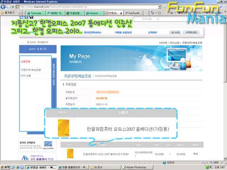This screenshot has width=227, height=170.
Task: Open the tab list dropdown arrow
Action: click(x=24, y=13)
